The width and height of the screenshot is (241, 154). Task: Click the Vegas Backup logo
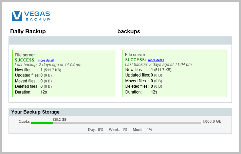(x=31, y=16)
